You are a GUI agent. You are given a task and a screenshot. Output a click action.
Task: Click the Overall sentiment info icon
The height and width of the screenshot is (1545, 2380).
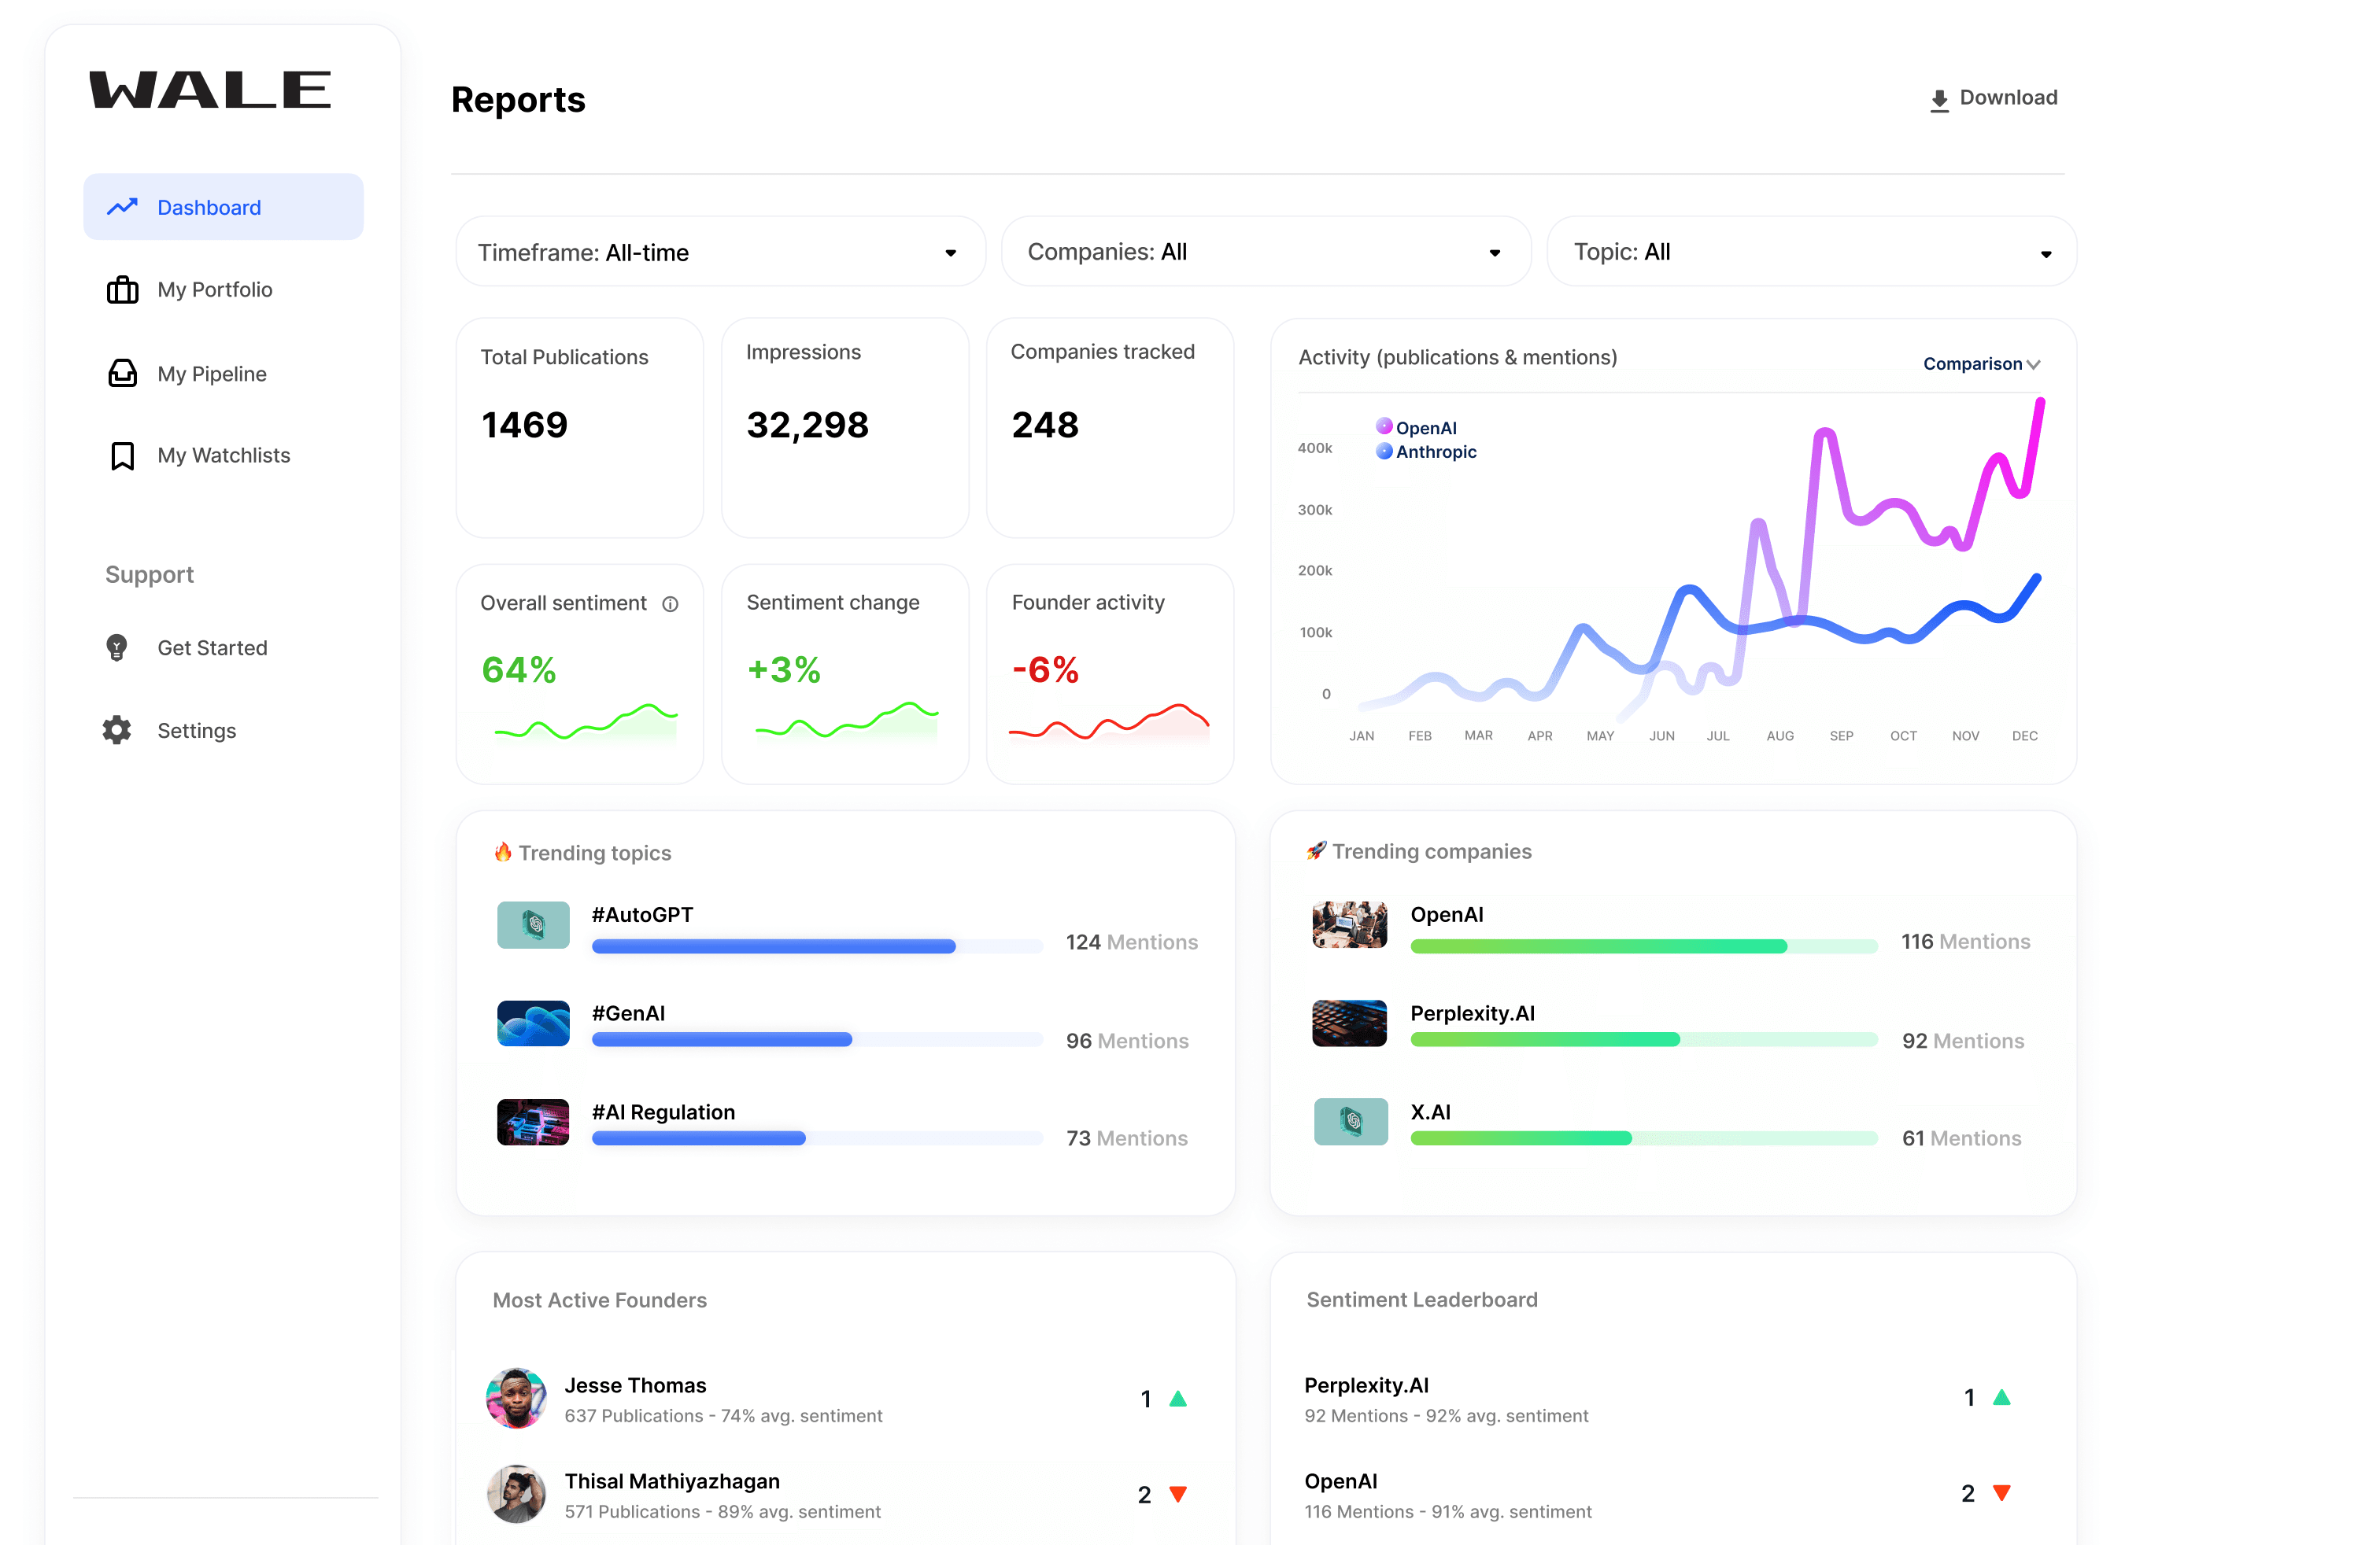670,603
